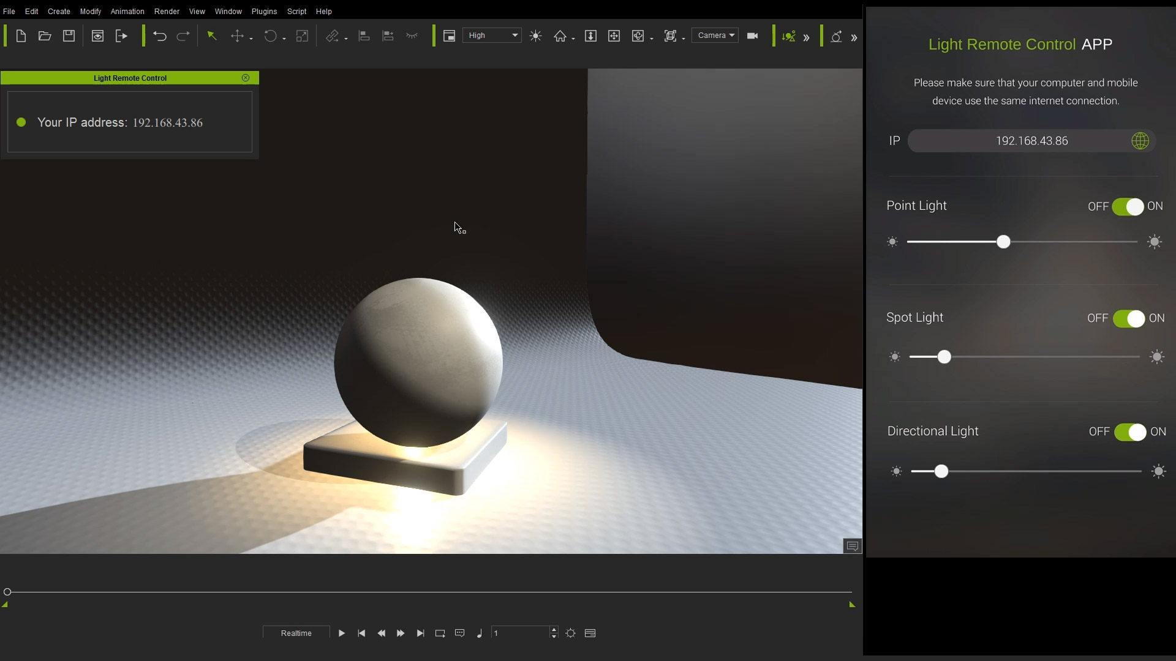Click the IP address input field

click(x=1031, y=141)
